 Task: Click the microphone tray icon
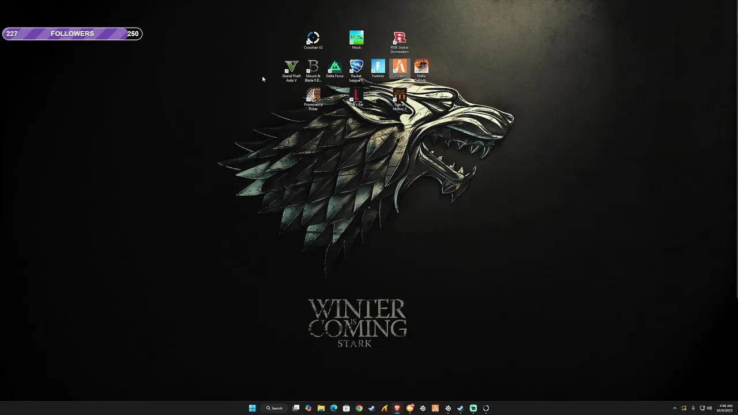pos(693,408)
